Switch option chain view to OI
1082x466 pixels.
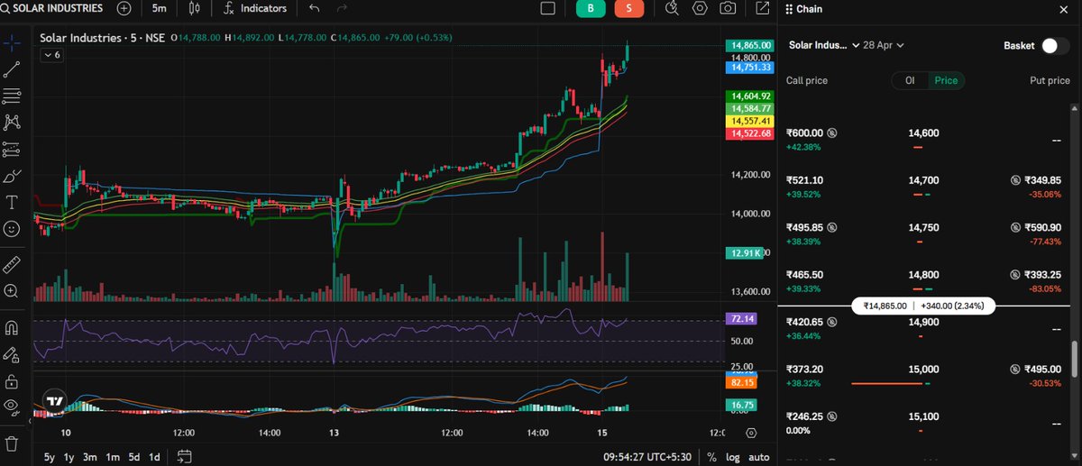tap(911, 80)
